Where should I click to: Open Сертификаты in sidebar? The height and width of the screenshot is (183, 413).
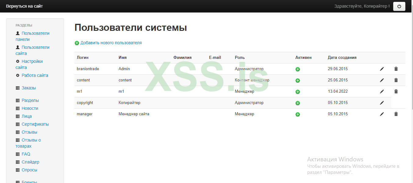point(35,124)
